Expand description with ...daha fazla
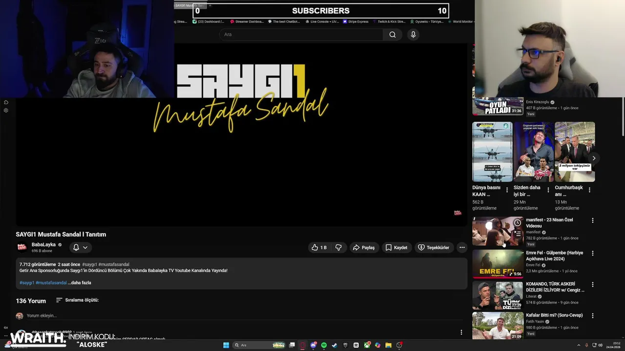Image resolution: width=625 pixels, height=351 pixels. 80,283
